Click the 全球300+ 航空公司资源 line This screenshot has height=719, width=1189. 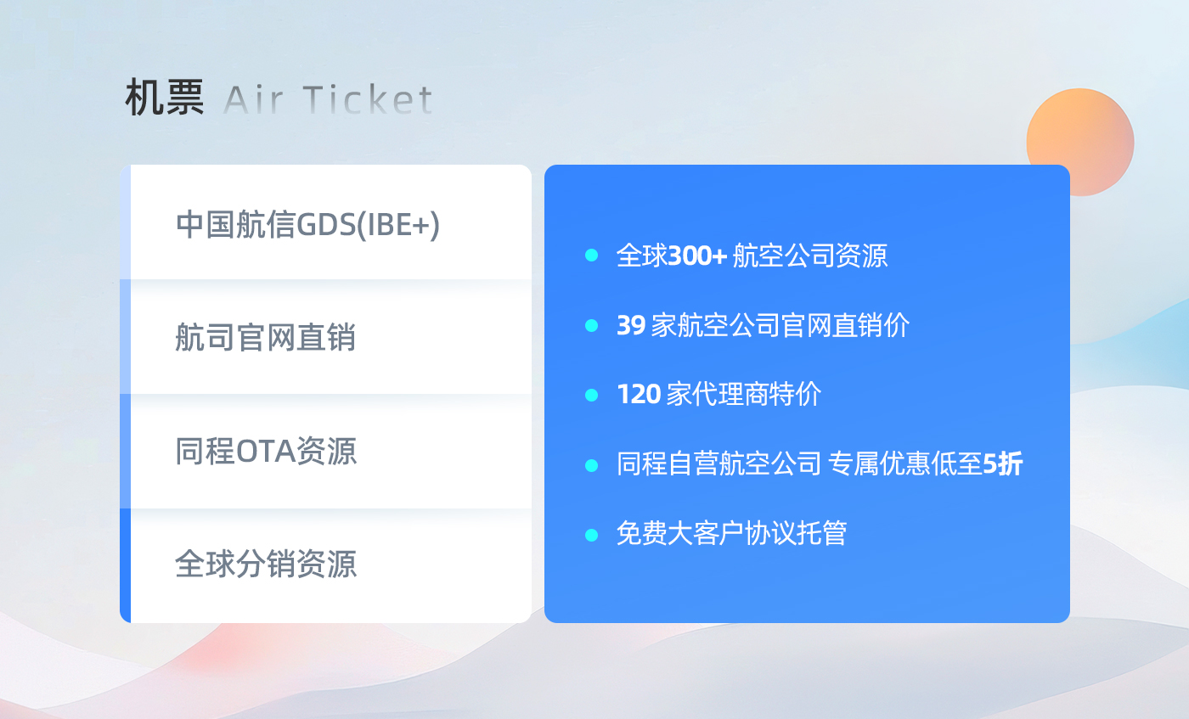click(x=752, y=256)
